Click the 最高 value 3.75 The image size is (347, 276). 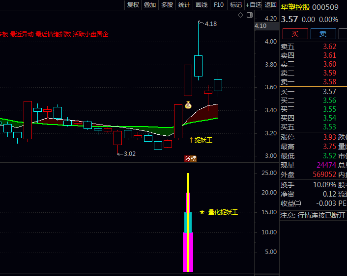click(x=329, y=147)
